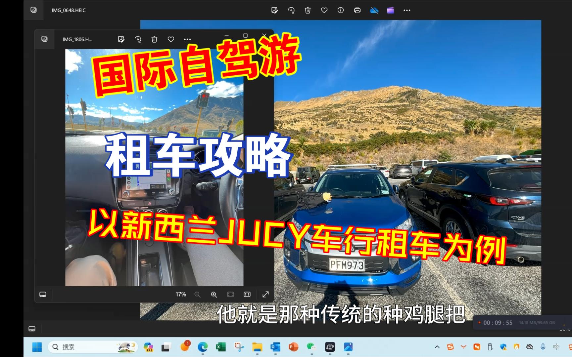The width and height of the screenshot is (572, 357).
Task: Delete the IMG_0648.HEIC photo
Action: click(x=308, y=10)
